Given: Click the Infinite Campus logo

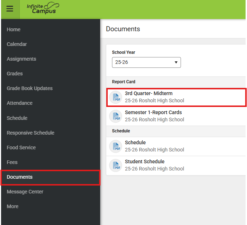Looking at the screenshot, I should 43,8.
